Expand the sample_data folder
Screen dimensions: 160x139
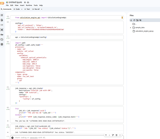[131, 28]
